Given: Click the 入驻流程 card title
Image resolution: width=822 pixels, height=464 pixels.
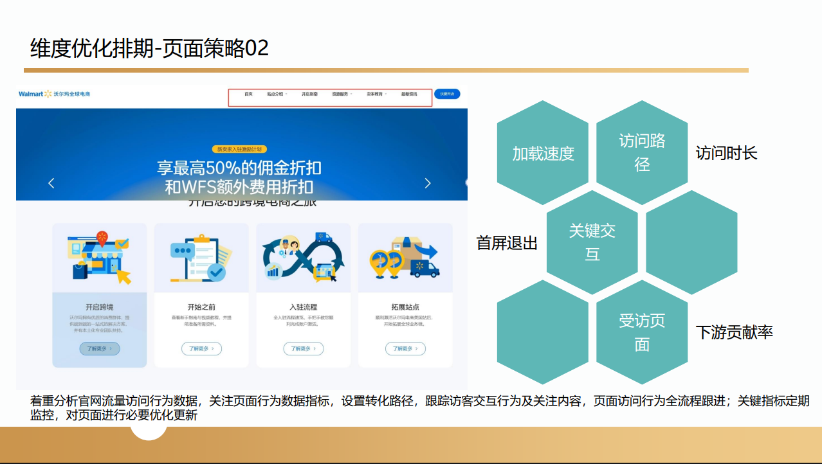Looking at the screenshot, I should click(x=304, y=307).
